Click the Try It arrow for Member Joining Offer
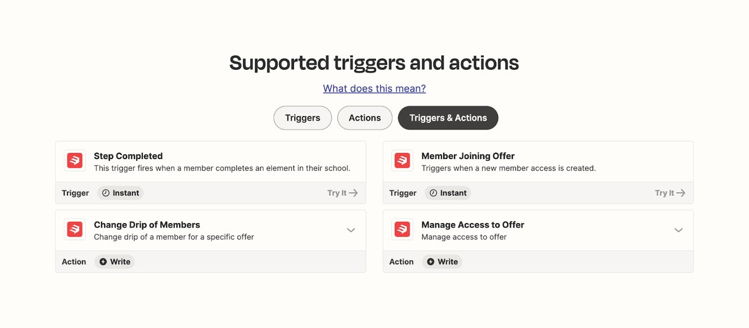Image resolution: width=749 pixels, height=328 pixels. click(680, 193)
